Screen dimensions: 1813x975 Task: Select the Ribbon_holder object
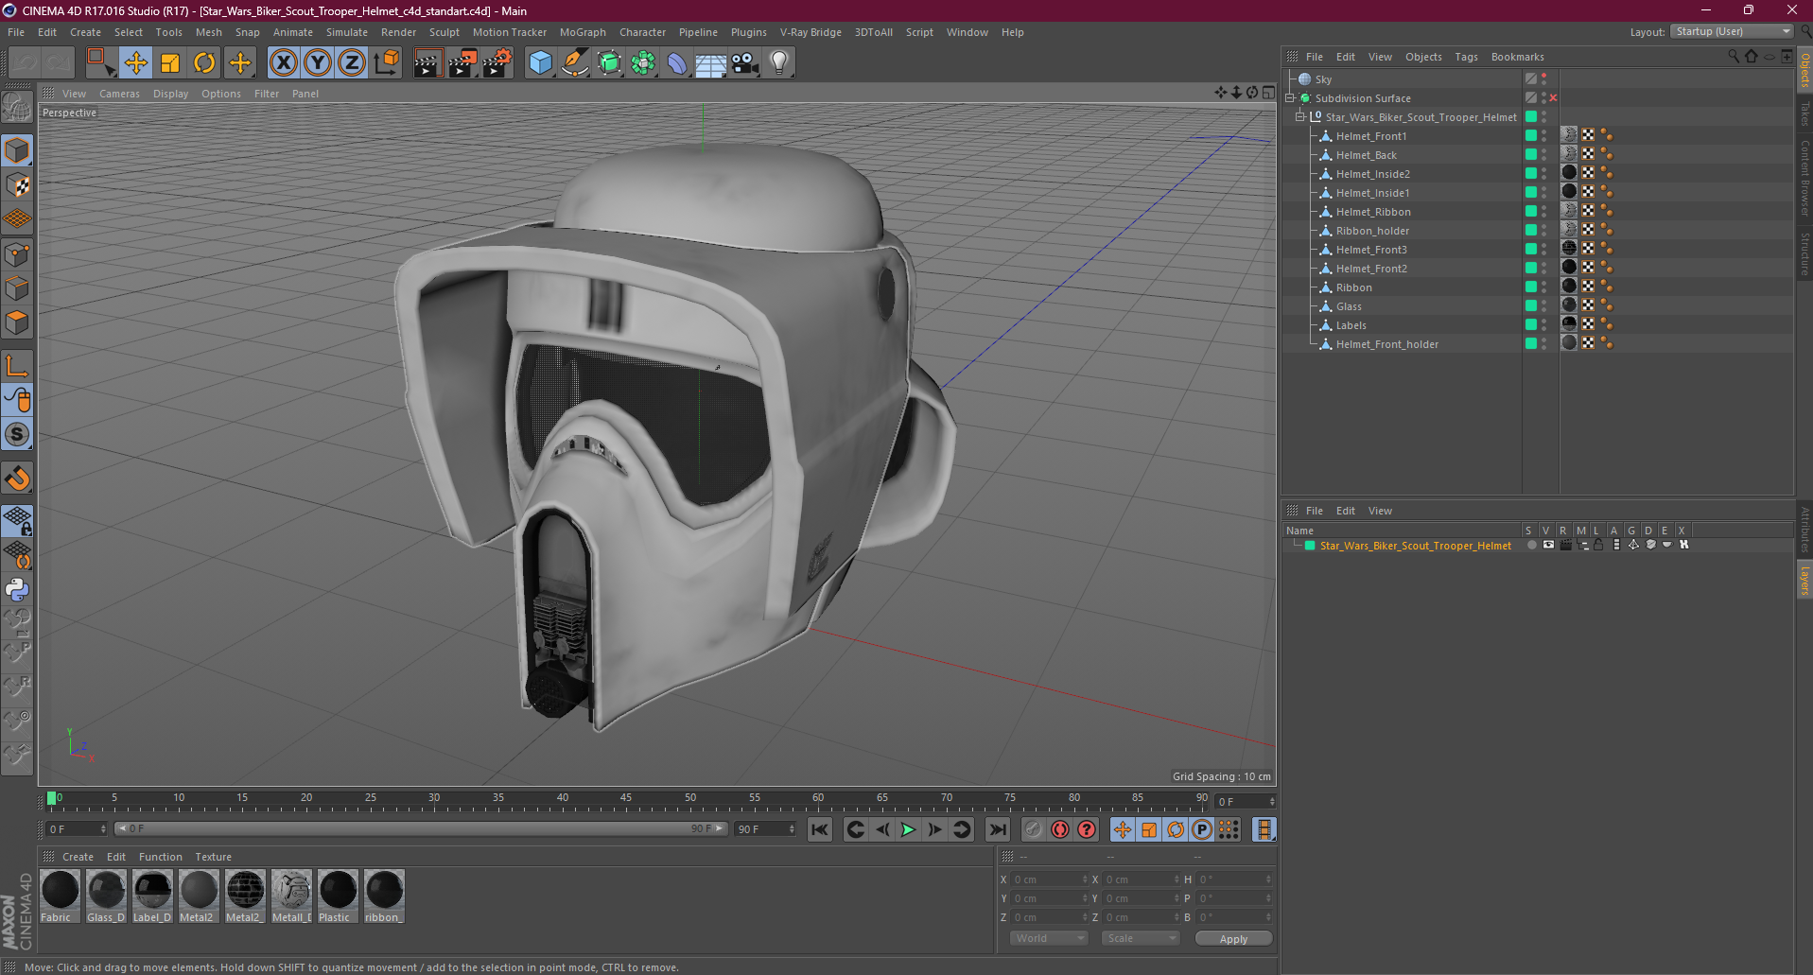[x=1371, y=231]
